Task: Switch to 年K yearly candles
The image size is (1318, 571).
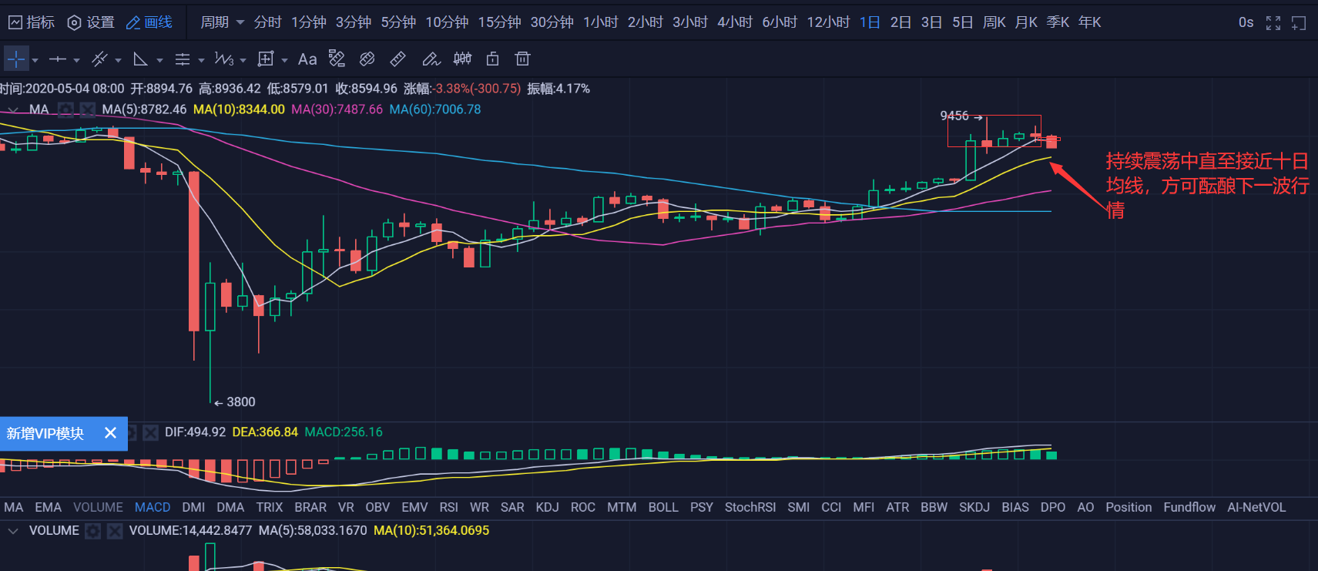Action: click(1089, 22)
